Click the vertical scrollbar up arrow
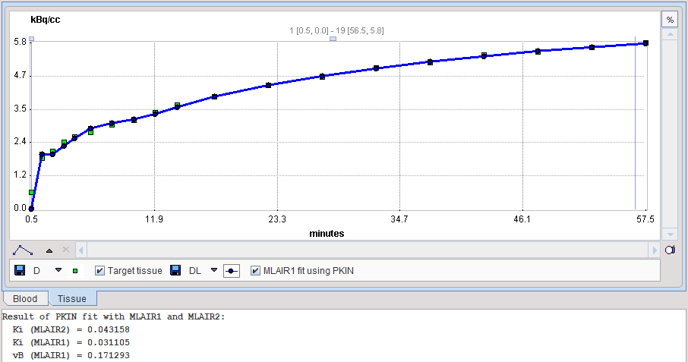This screenshot has height=362, width=688. pos(670,35)
